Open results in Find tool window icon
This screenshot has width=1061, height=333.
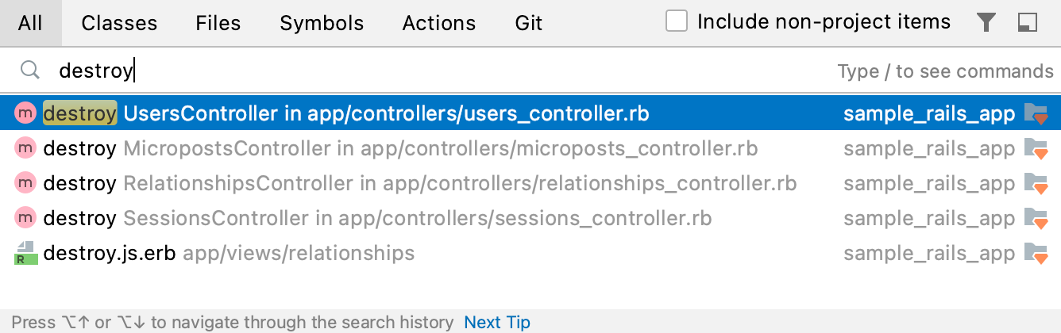point(1028,23)
